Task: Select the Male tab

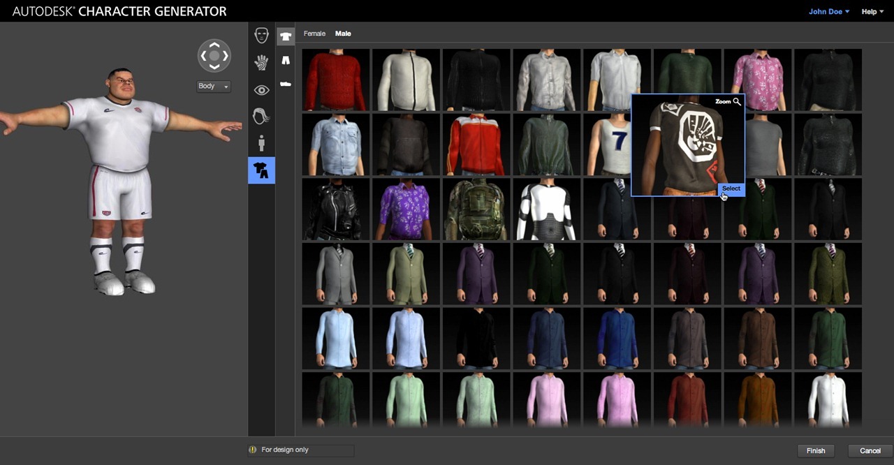Action: tap(343, 34)
